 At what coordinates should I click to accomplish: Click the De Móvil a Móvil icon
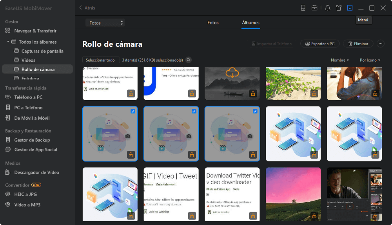(8, 118)
